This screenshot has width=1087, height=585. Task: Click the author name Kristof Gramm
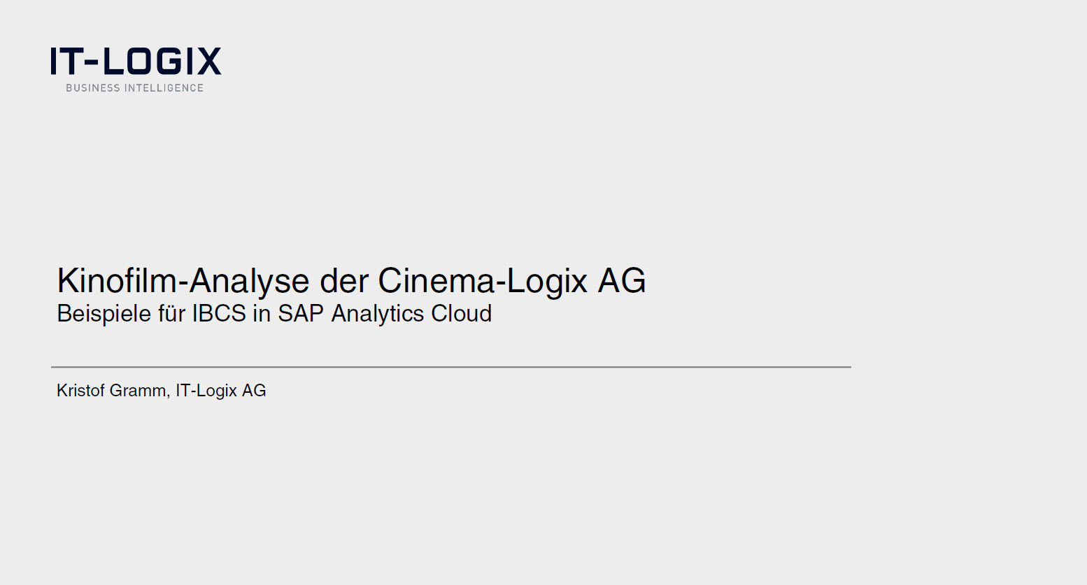[x=112, y=391]
